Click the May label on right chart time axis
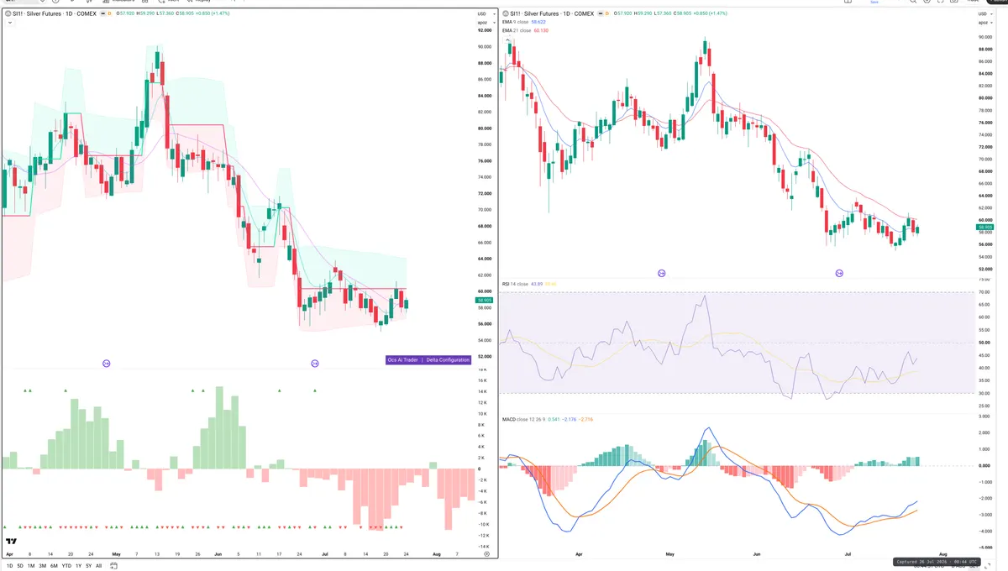Screen dimensions: 1008x571 [x=670, y=555]
